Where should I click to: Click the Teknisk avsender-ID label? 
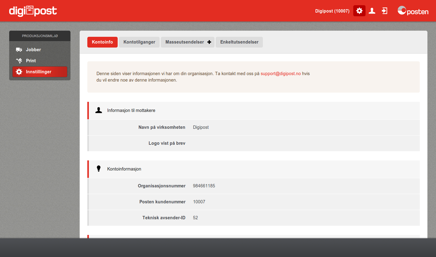164,218
